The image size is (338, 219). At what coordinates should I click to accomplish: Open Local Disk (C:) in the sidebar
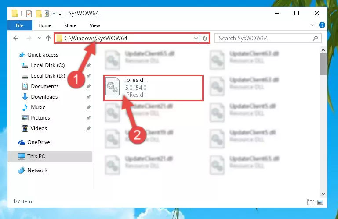47,65
